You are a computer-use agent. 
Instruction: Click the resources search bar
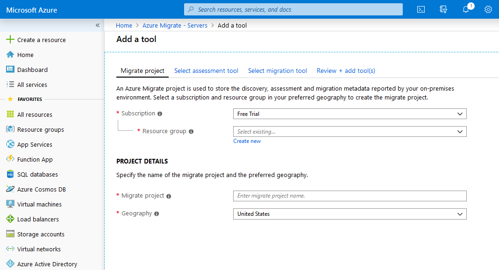coord(293,9)
